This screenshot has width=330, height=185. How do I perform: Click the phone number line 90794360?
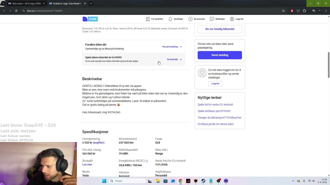pos(101,112)
